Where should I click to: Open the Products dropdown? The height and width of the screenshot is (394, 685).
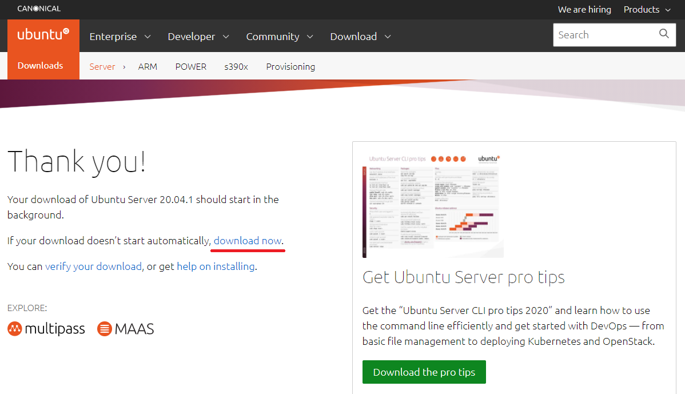[x=647, y=10]
